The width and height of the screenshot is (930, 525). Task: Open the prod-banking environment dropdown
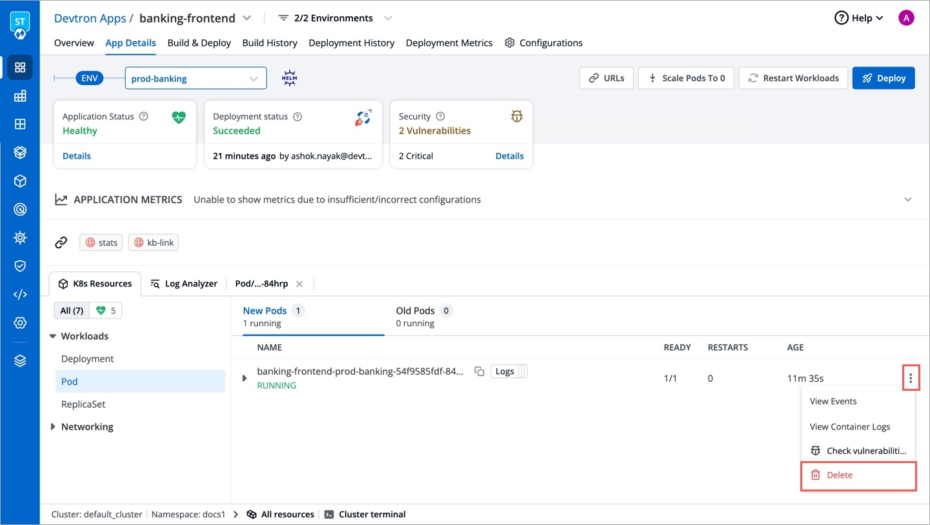click(195, 79)
